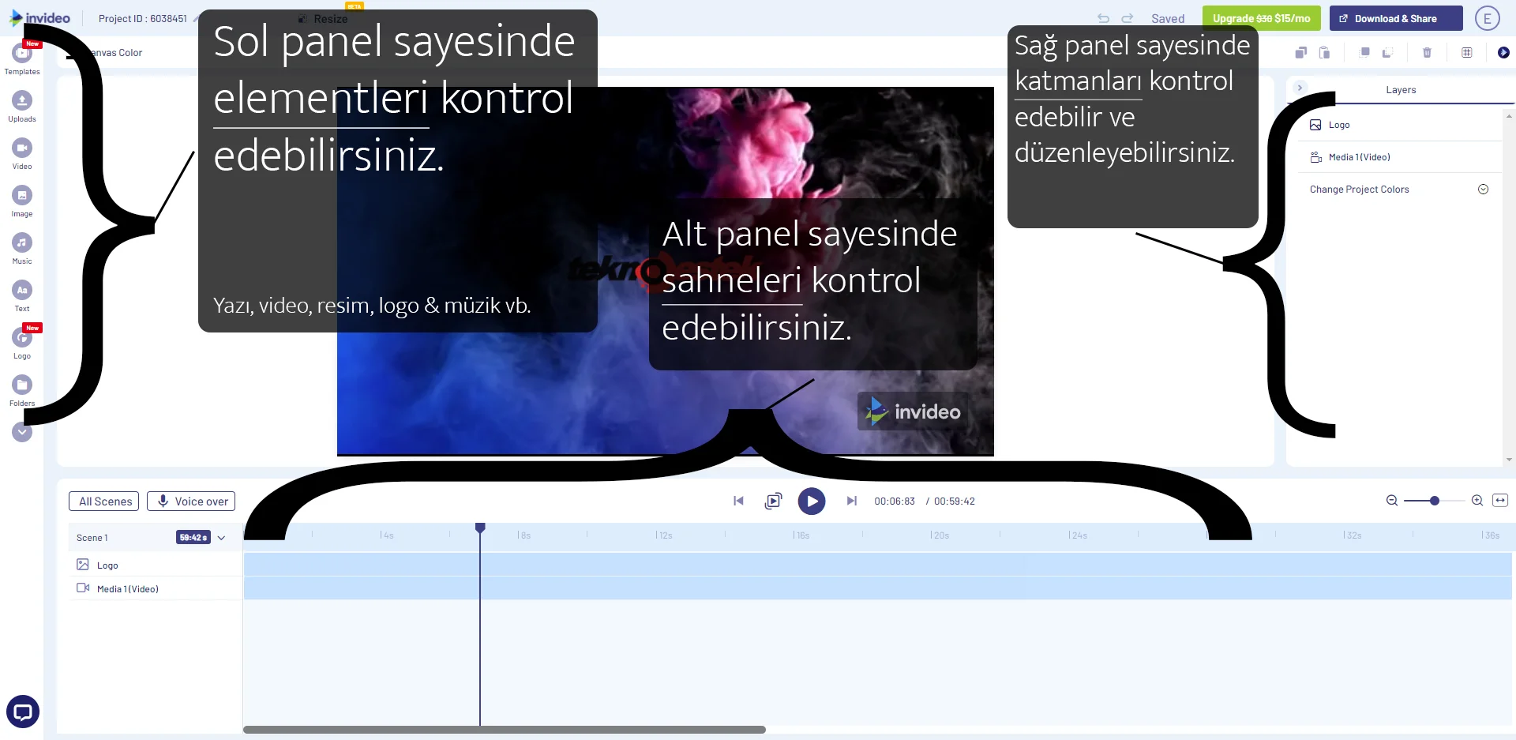Open the Logo panel in sidebar

22,344
